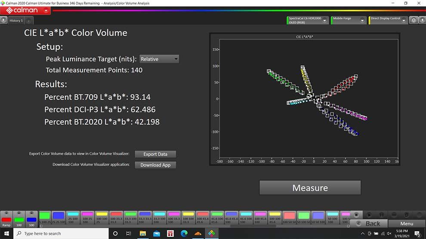Open the notification center icon
The image size is (426, 239).
tap(417, 233)
